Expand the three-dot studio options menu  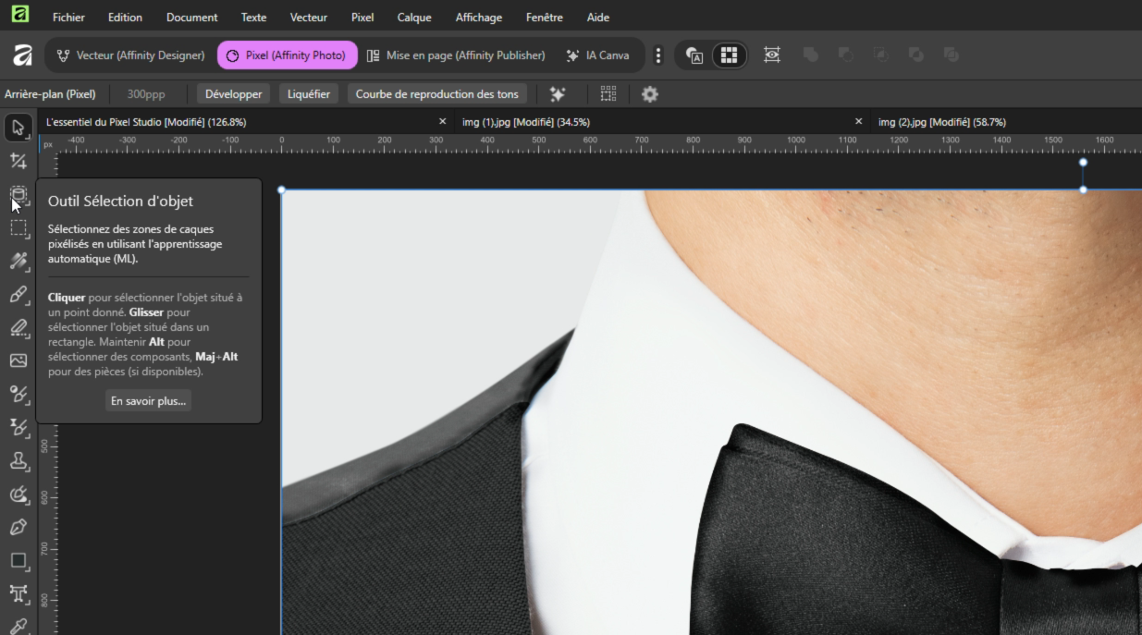click(658, 55)
